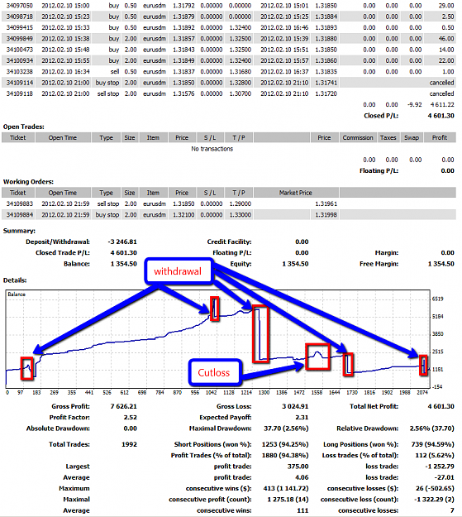Click largest profit trade value 375.00
The width and height of the screenshot is (462, 517).
coord(298,467)
